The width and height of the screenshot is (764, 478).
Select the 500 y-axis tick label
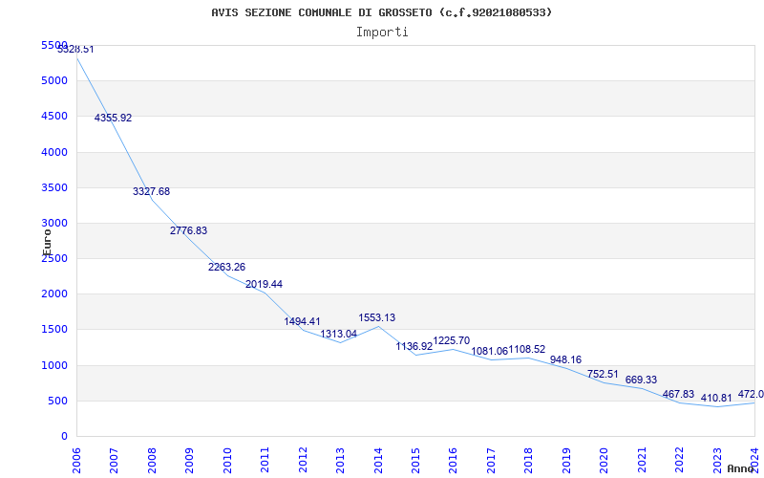coord(58,401)
